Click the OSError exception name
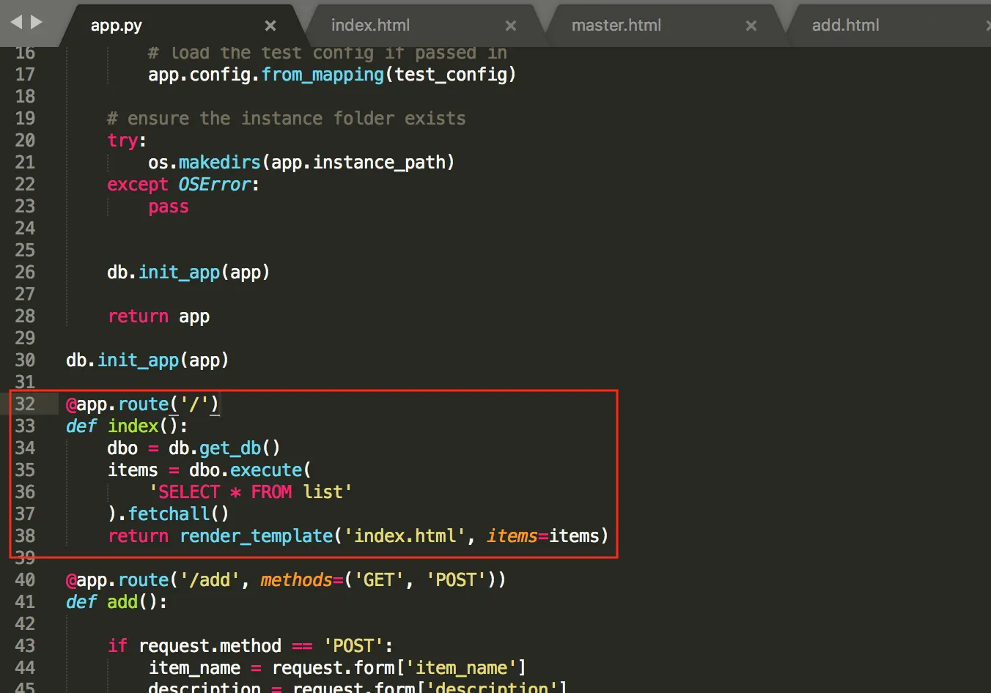The image size is (991, 693). 215,185
